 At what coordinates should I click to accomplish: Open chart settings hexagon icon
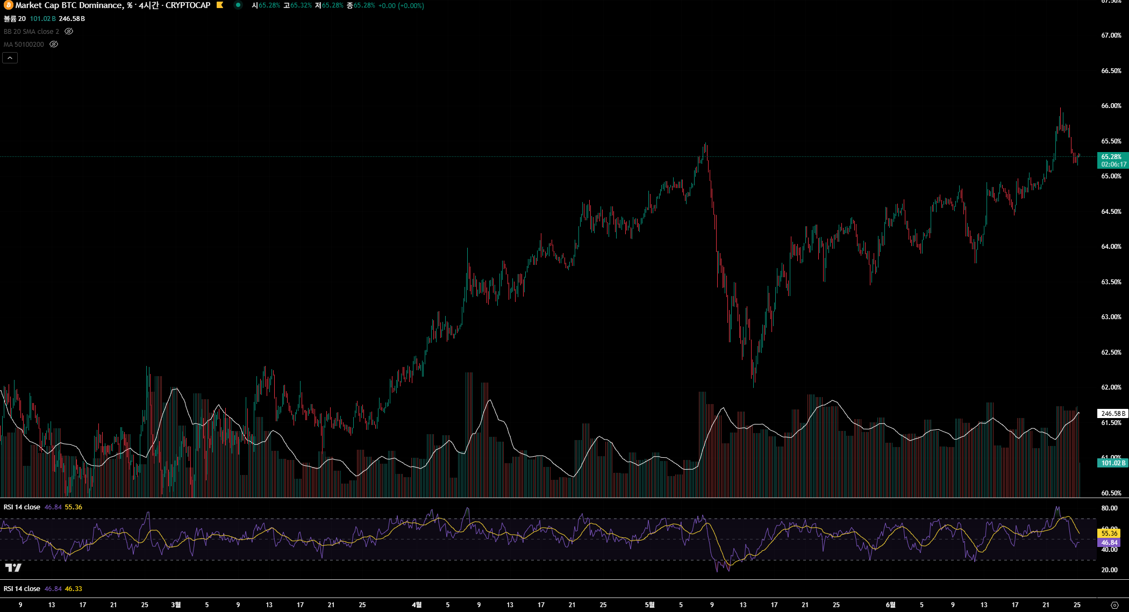(1114, 605)
